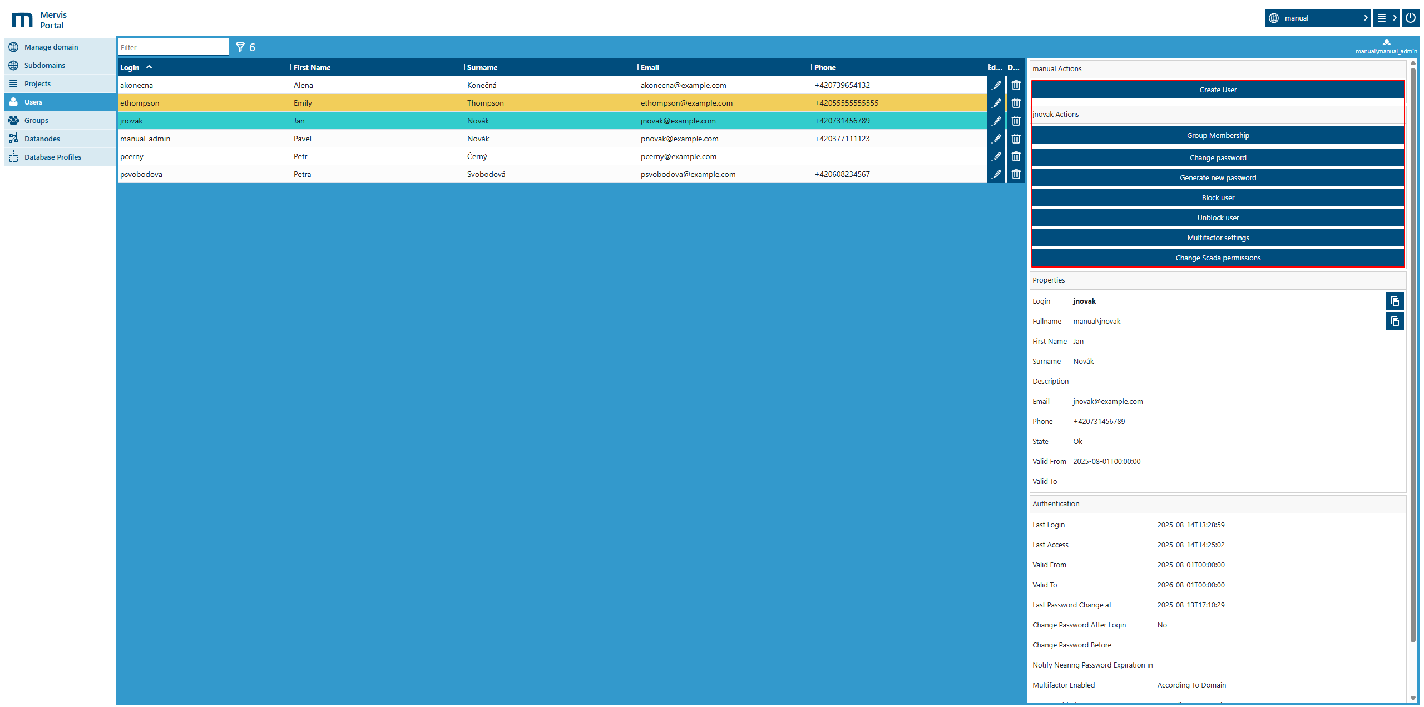The width and height of the screenshot is (1424, 707).
Task: Delete user jnovak with trash icon
Action: (1016, 121)
